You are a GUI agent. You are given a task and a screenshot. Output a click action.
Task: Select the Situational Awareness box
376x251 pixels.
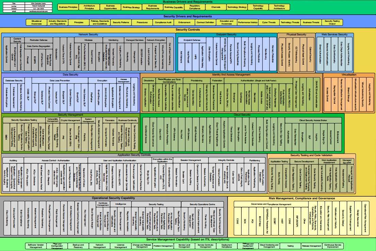click(36, 22)
